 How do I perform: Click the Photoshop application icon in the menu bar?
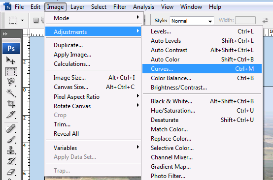(x=8, y=7)
